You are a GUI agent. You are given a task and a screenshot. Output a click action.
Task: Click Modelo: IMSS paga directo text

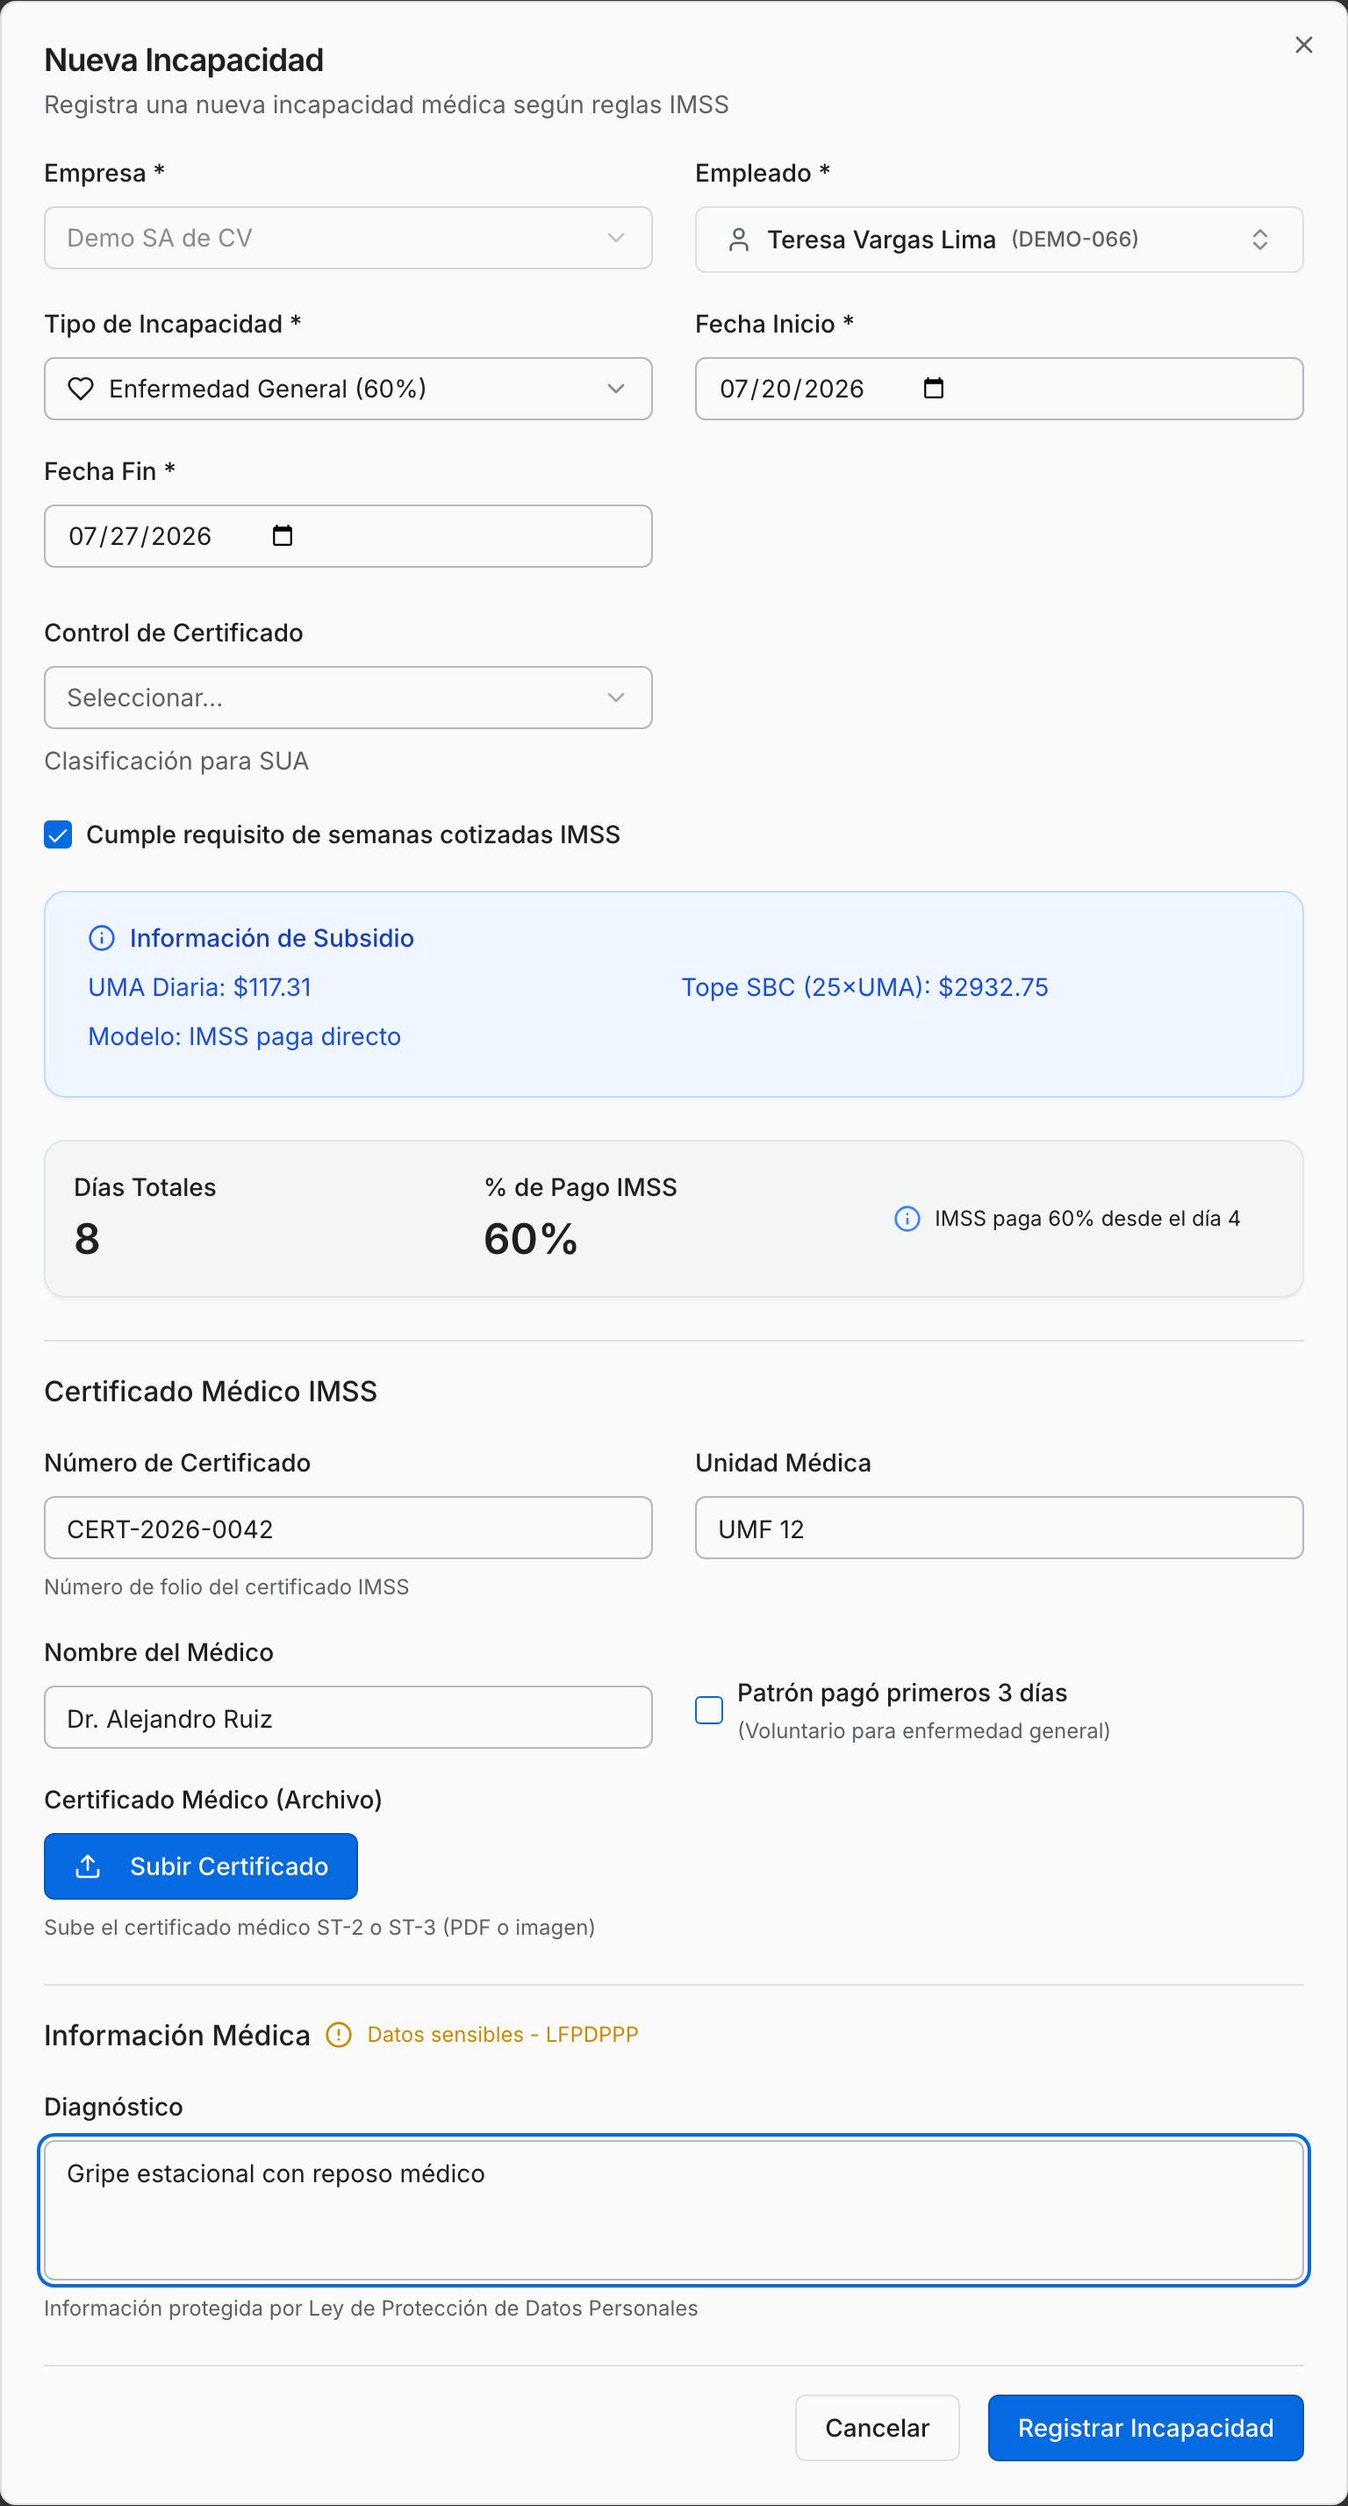tap(244, 1036)
